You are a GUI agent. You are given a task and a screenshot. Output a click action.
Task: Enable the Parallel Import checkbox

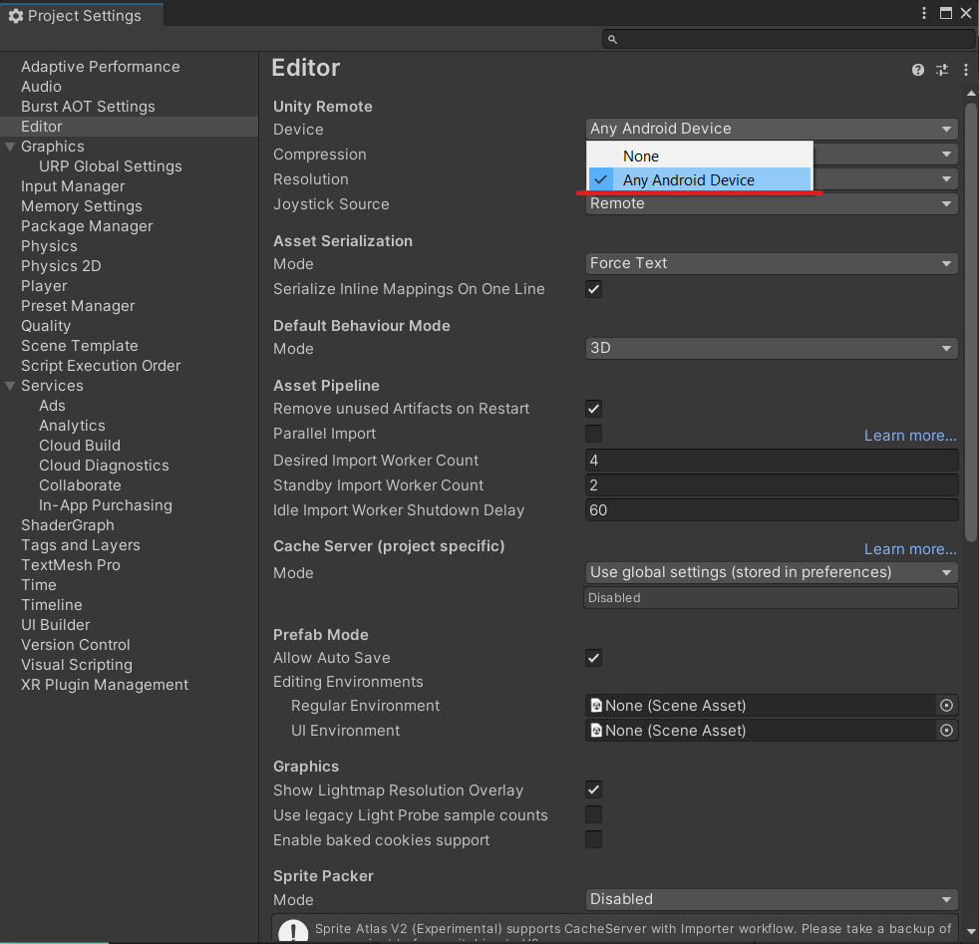pos(594,434)
